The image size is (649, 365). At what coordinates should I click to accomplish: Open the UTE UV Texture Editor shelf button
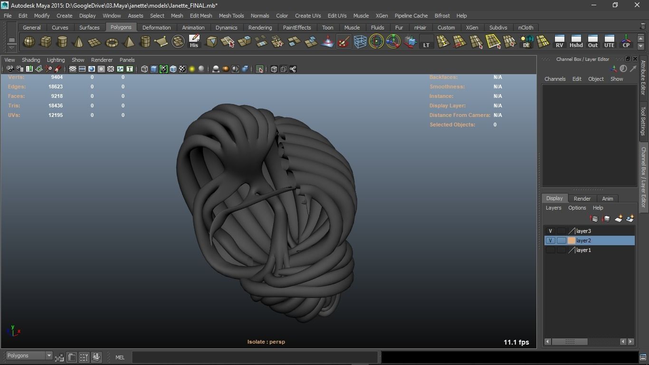pos(610,42)
